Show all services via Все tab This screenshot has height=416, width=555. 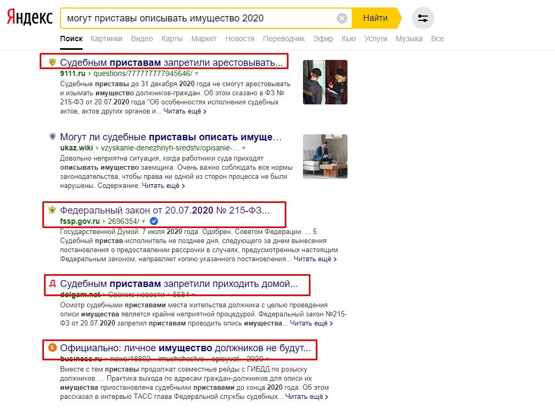coord(438,39)
